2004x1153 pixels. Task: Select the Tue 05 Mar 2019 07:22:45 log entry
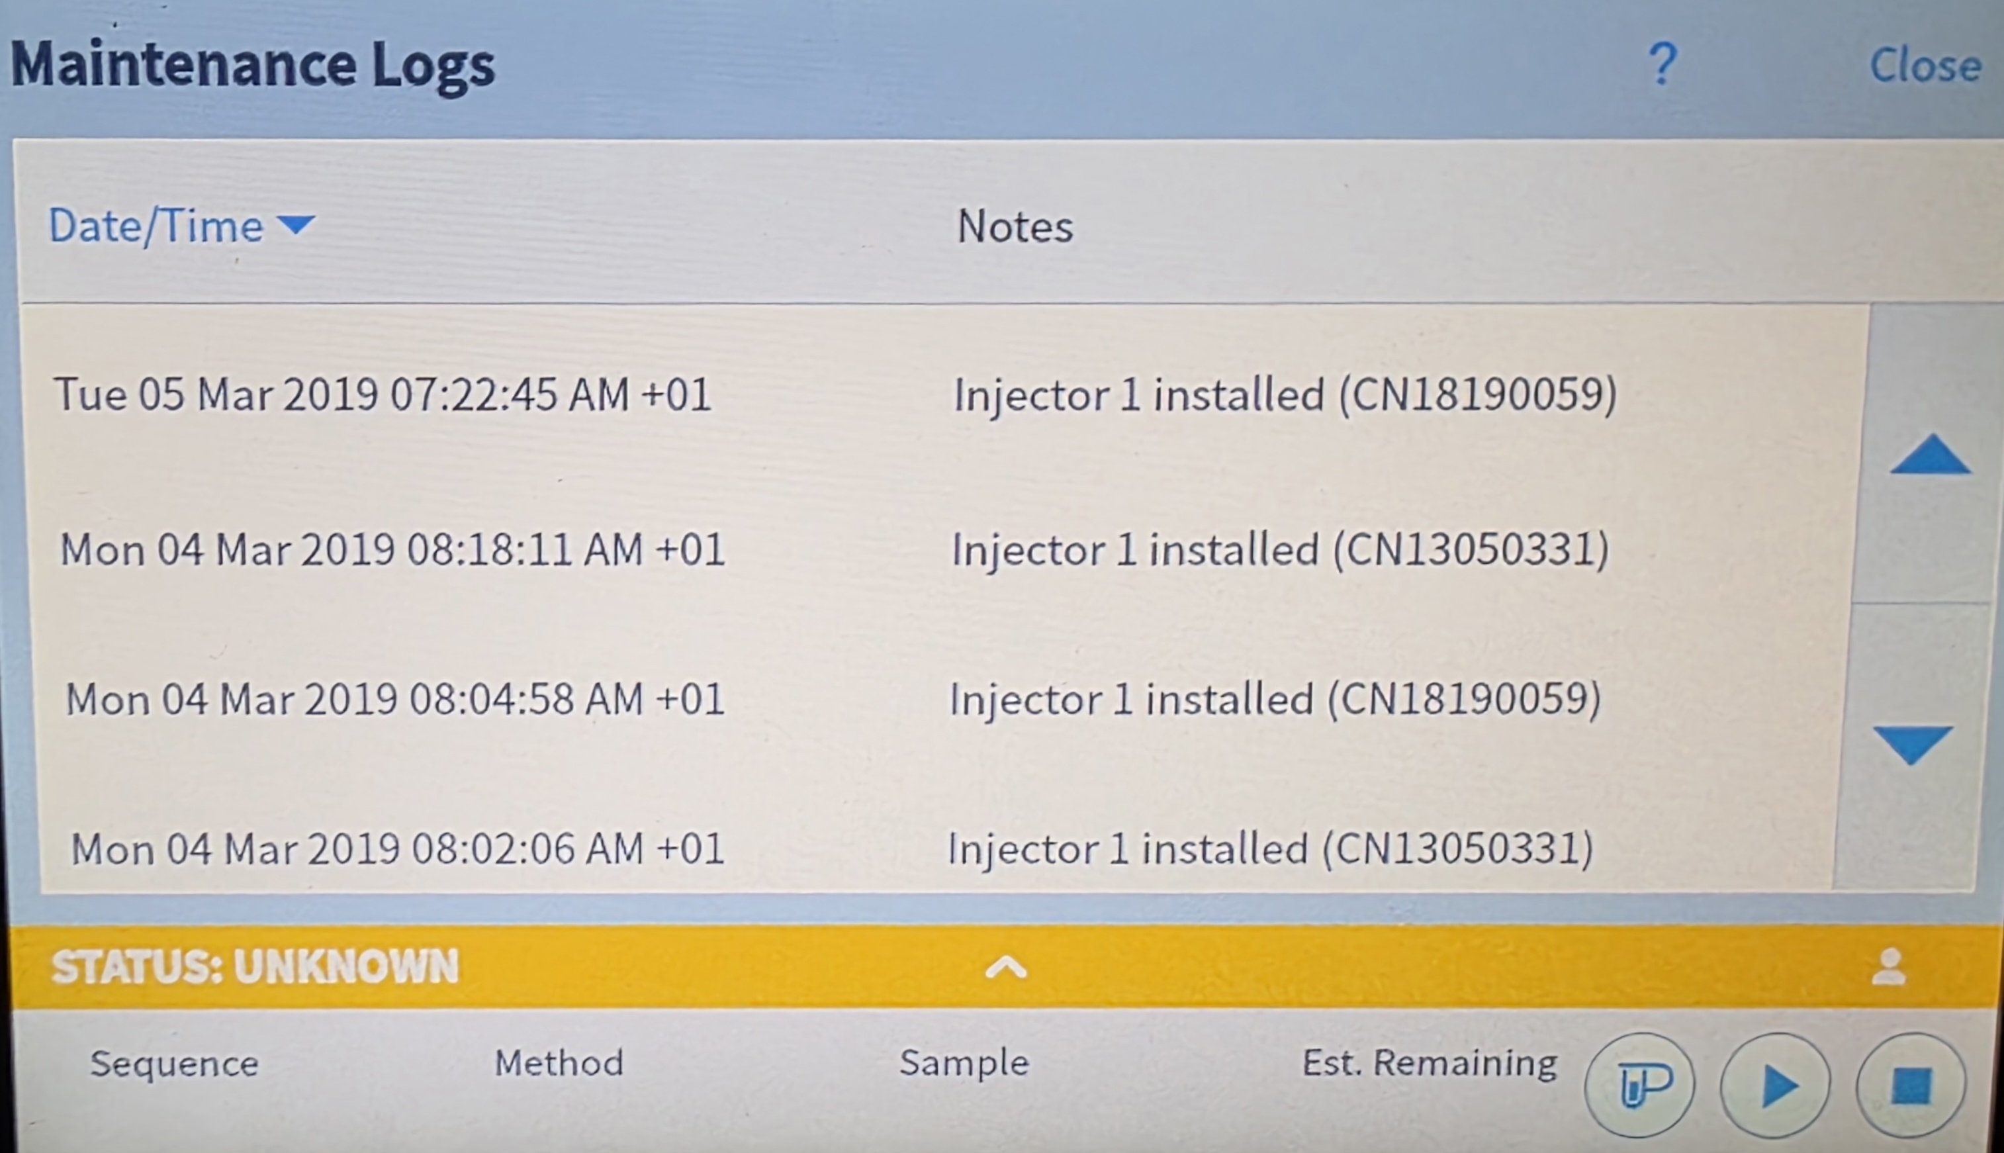point(383,394)
